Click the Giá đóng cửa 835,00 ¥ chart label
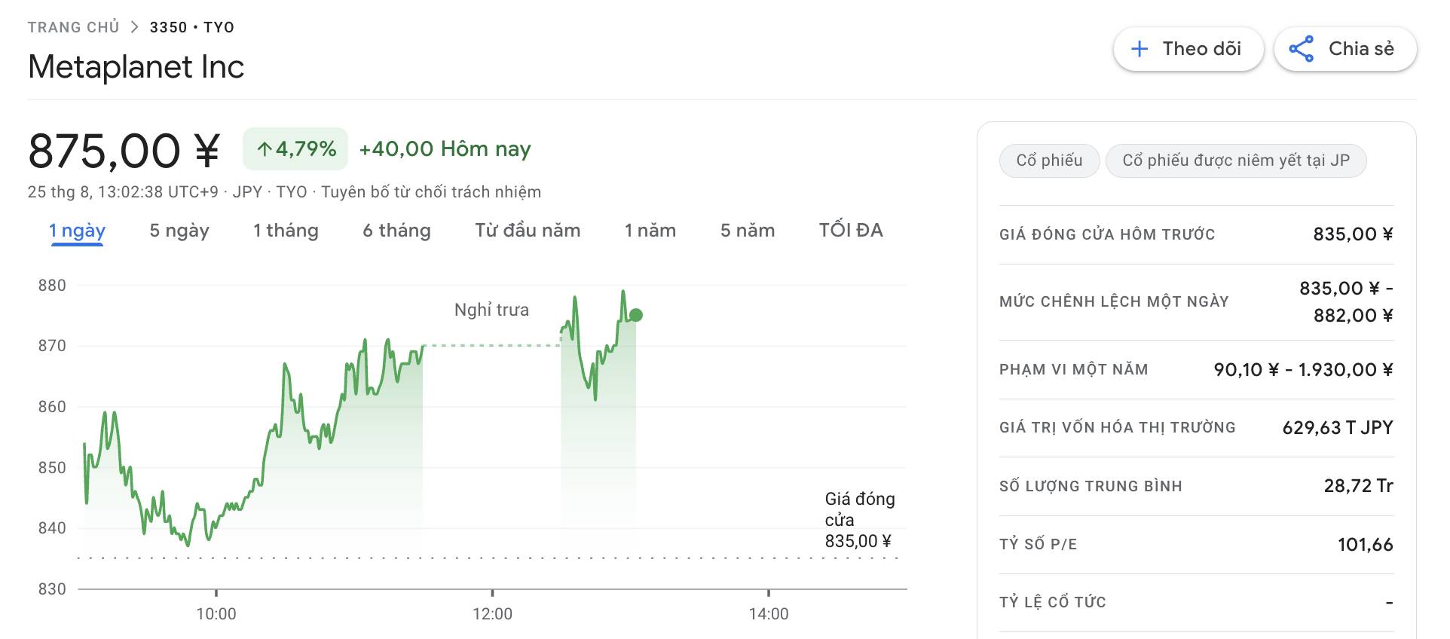 [x=859, y=520]
